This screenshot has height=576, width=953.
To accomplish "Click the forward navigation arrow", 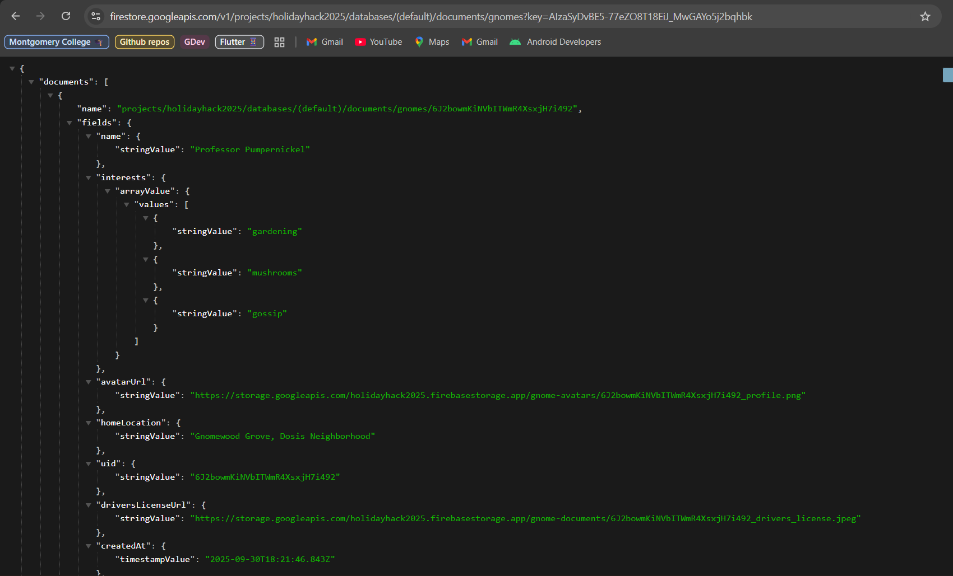I will [x=40, y=16].
